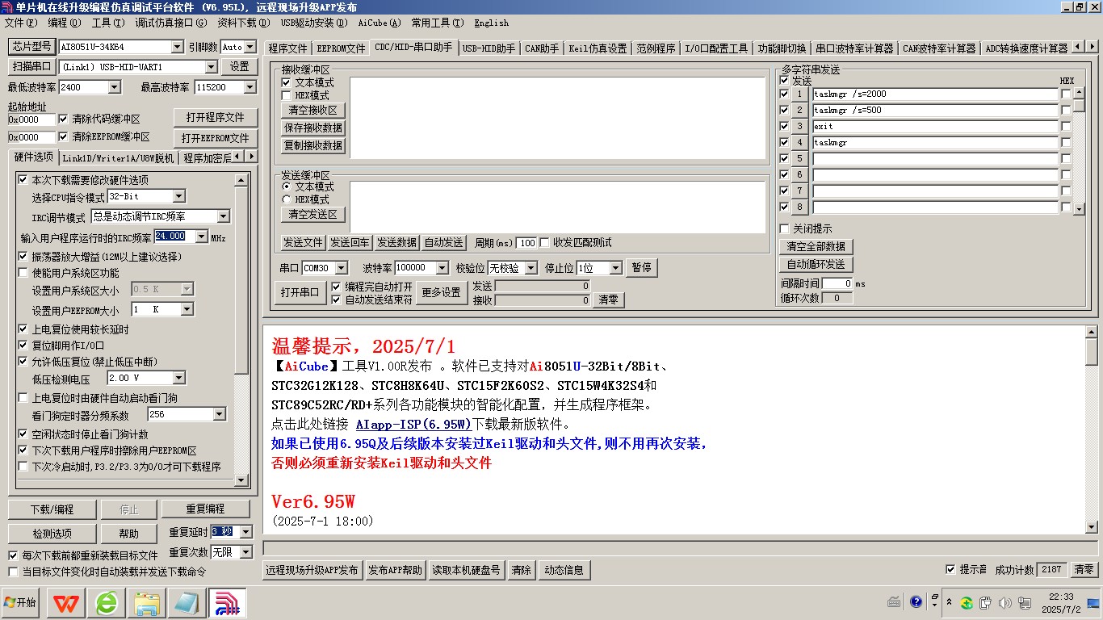
Task: Open the file explorer taskbar icon
Action: (147, 603)
